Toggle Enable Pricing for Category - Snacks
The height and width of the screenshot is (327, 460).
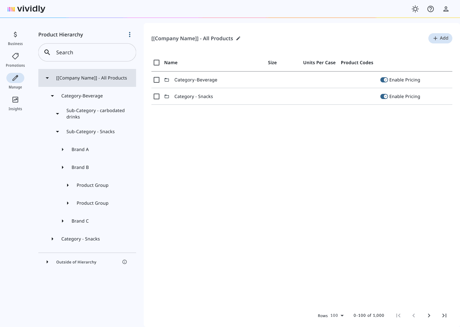click(x=384, y=96)
